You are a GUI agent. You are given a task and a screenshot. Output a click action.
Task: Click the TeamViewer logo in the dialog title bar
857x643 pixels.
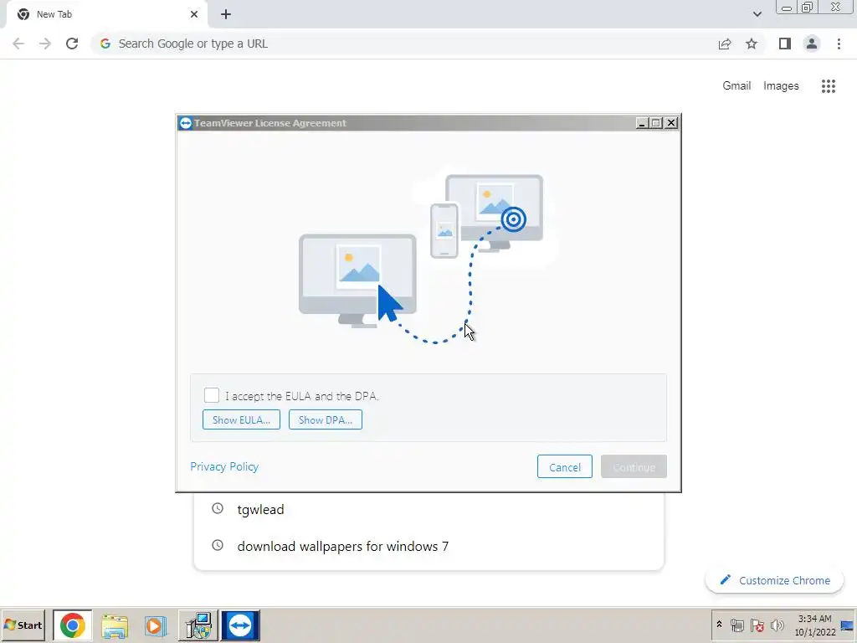(x=185, y=123)
